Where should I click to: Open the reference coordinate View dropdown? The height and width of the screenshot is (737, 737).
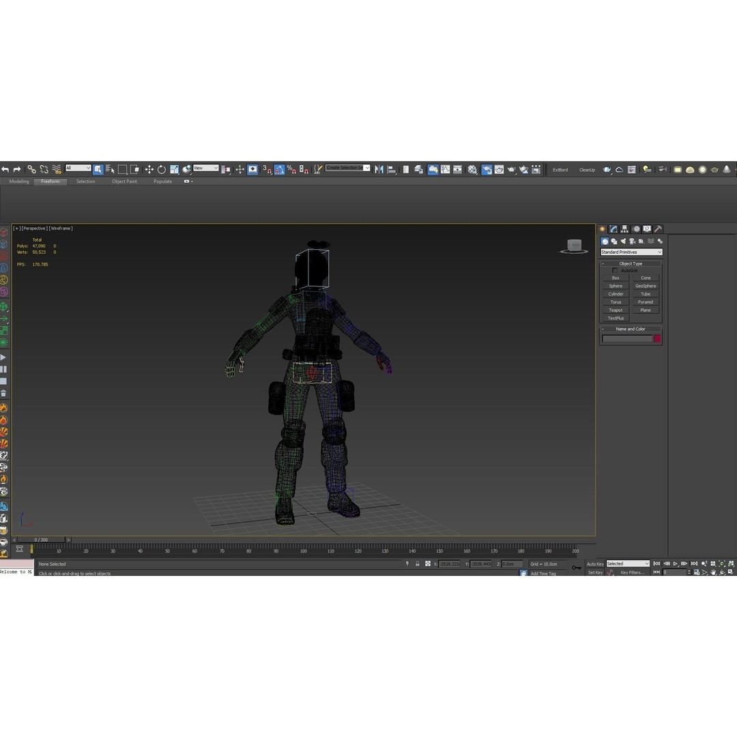(206, 168)
